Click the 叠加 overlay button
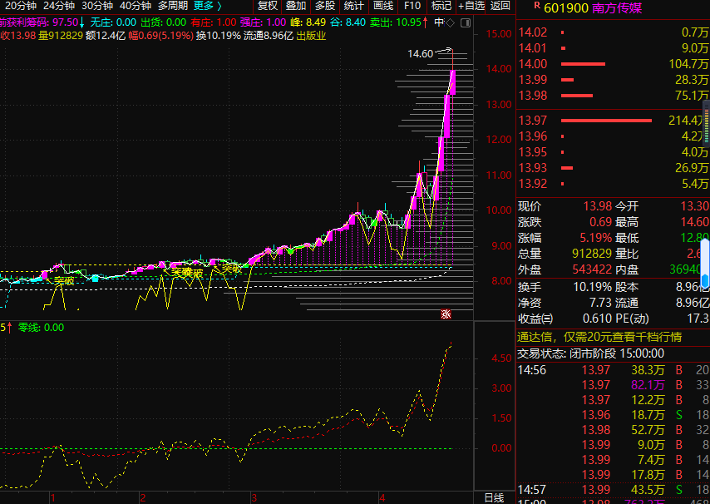Viewport: 710px width, 504px height. [x=296, y=6]
